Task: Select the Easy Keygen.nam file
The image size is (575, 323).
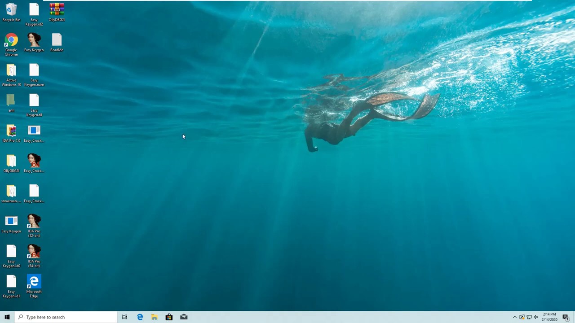Action: pos(34,75)
